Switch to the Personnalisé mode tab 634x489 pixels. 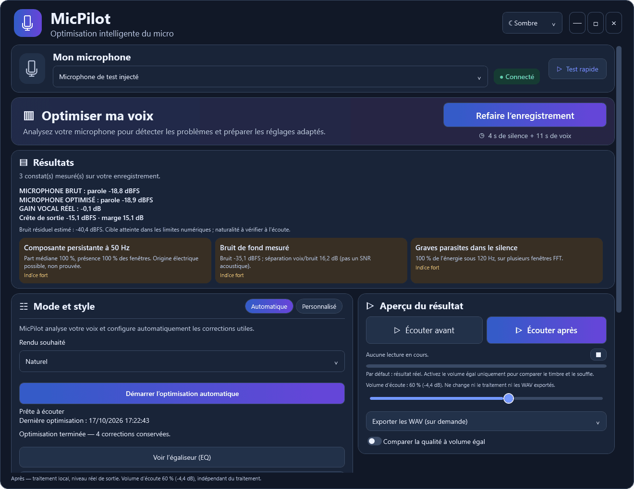tap(319, 306)
